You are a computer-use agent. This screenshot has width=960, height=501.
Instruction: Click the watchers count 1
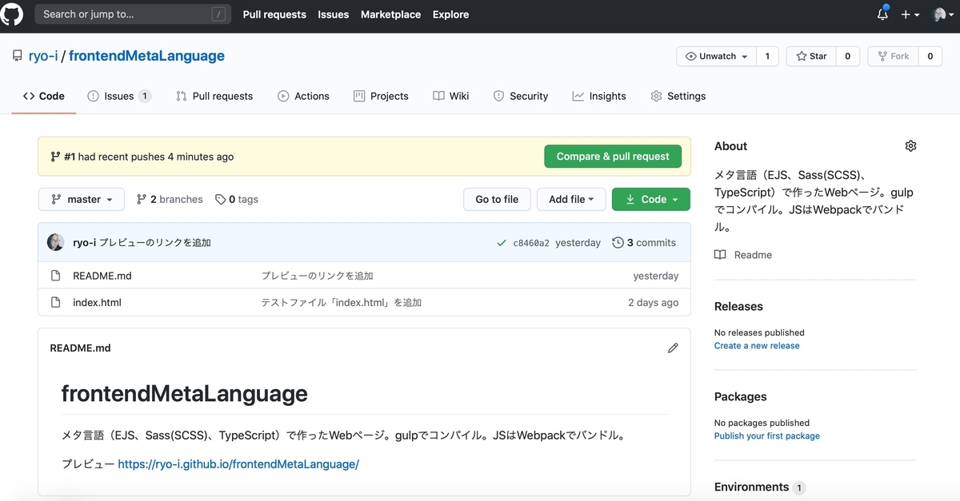tap(767, 56)
